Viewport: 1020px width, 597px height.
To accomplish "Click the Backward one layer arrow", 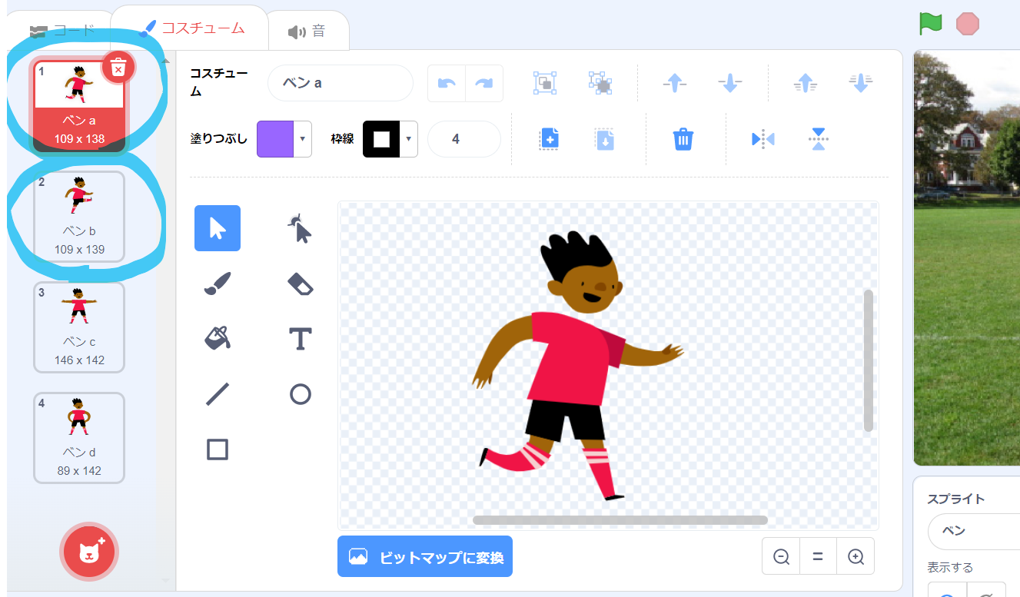I will [x=730, y=83].
